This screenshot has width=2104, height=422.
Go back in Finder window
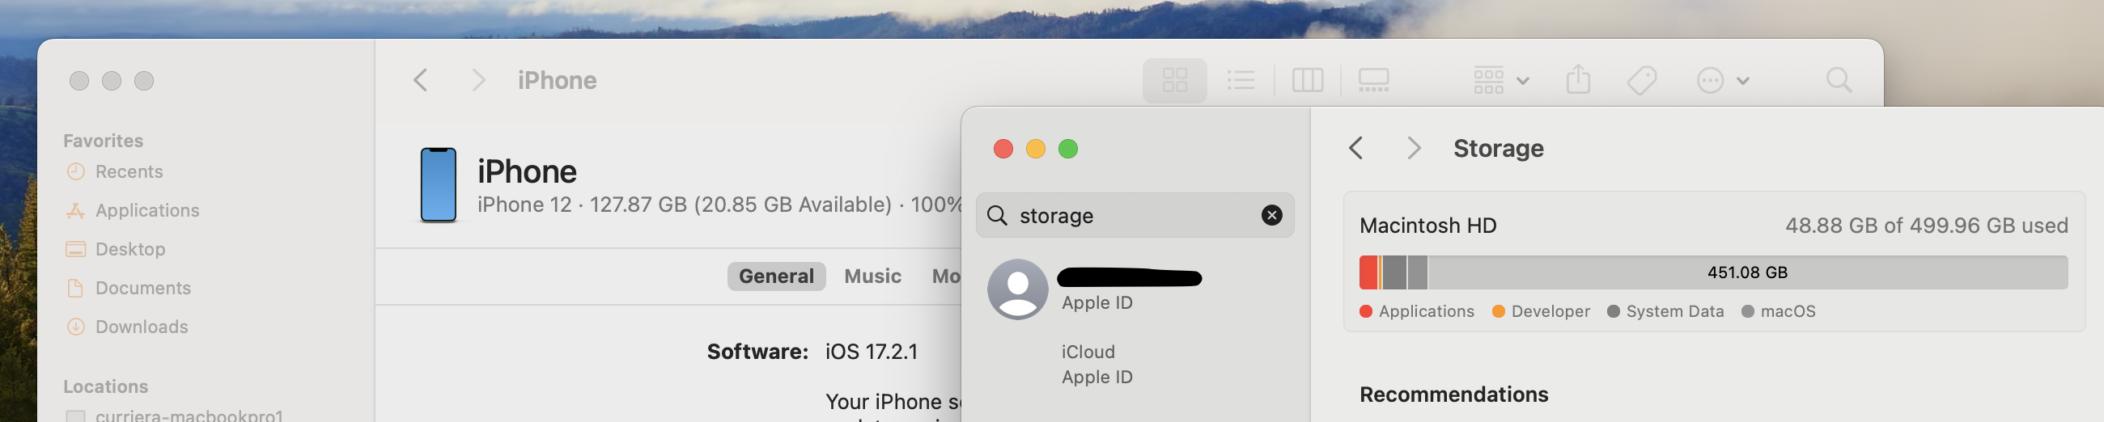[421, 80]
